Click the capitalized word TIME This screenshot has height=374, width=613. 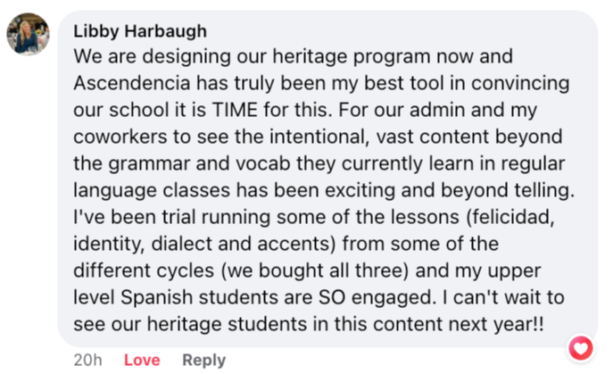click(x=235, y=110)
